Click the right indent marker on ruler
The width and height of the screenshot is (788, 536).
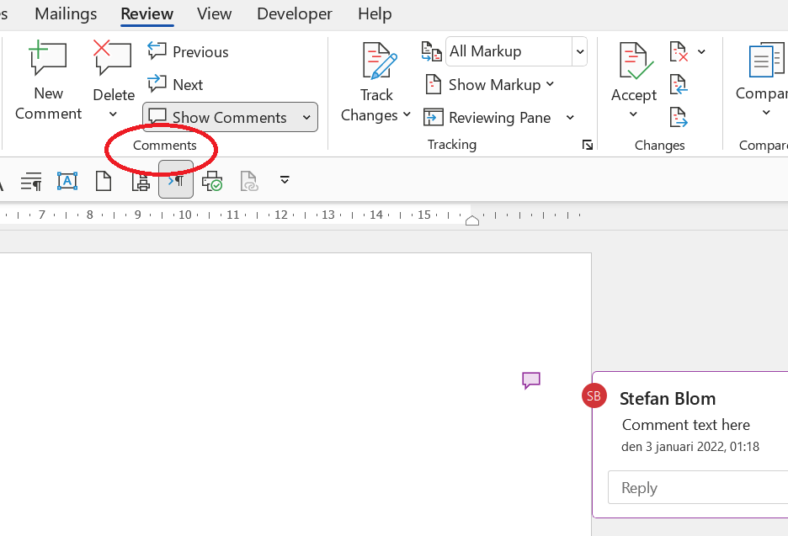pos(472,220)
